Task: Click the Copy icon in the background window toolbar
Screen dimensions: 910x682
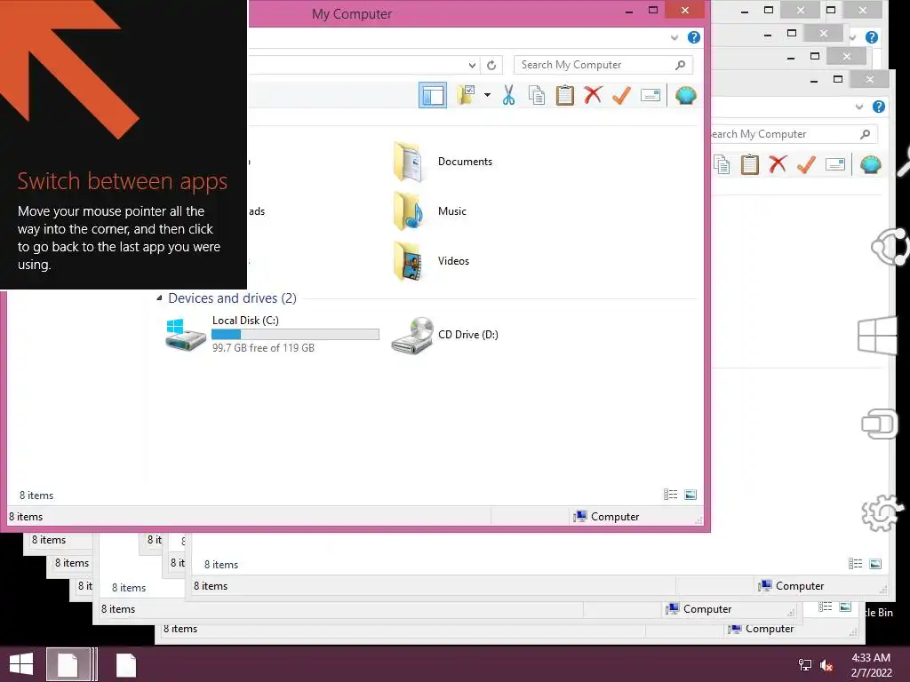Action: tap(722, 164)
